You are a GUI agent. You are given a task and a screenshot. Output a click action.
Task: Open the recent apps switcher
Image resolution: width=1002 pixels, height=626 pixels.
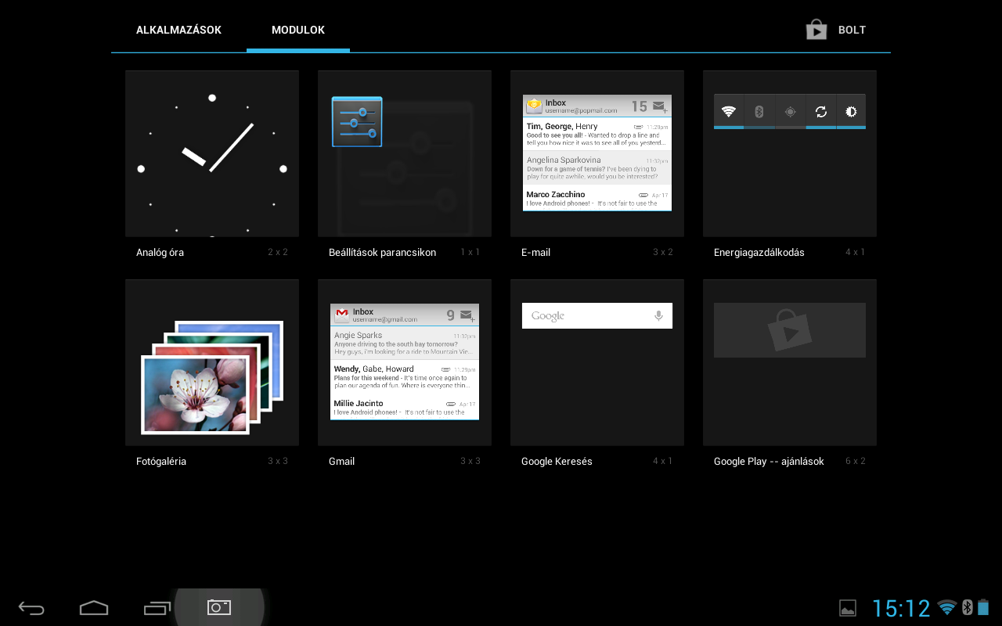[x=157, y=608]
